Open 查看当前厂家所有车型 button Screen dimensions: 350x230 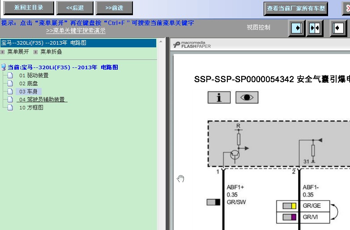point(296,8)
